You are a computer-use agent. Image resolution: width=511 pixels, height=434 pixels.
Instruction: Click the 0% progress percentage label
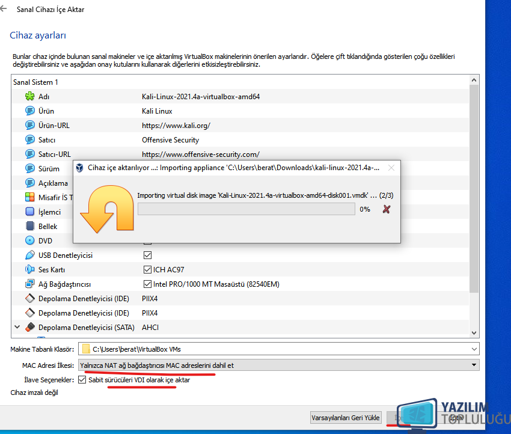coord(365,209)
